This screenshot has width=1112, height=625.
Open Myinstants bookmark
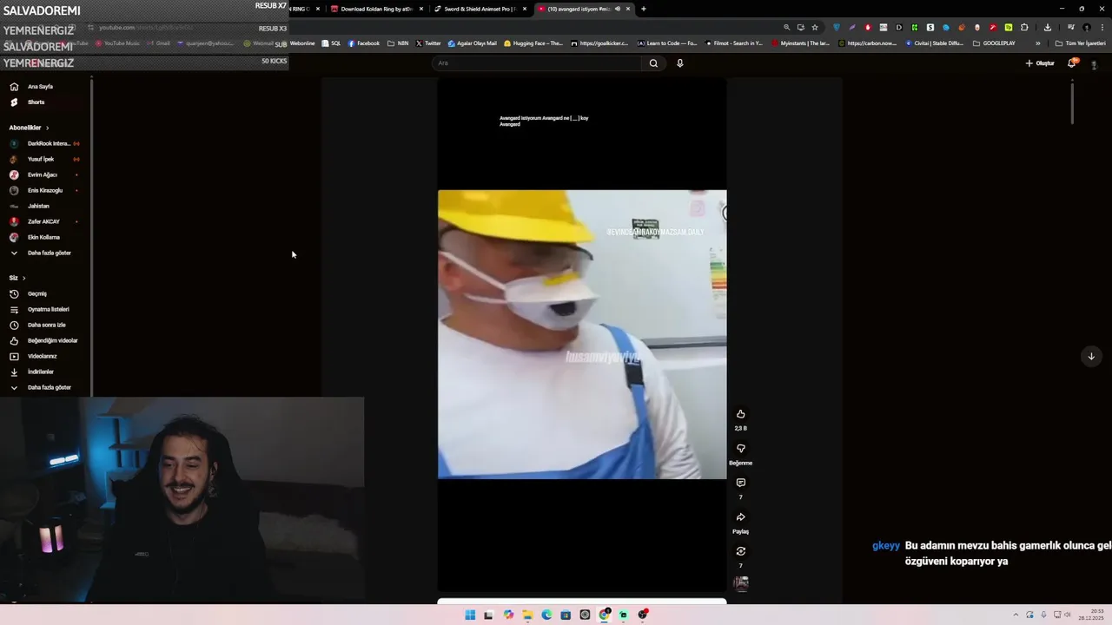click(x=801, y=43)
